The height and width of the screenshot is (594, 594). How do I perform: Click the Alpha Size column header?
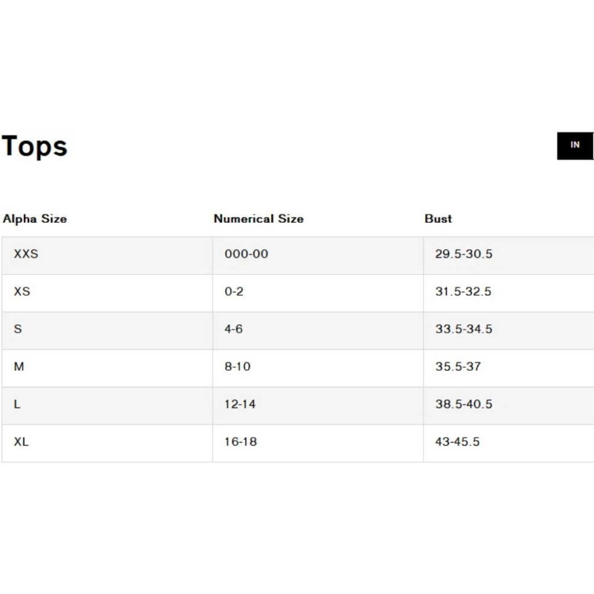pos(35,219)
